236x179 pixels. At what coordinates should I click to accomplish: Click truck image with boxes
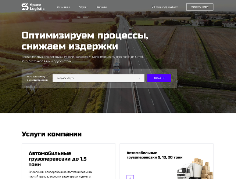[x=195, y=169]
